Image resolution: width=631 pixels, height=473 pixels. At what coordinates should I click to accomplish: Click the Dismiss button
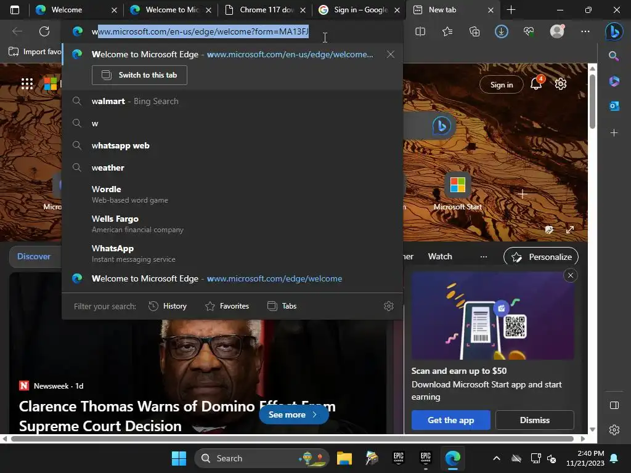pyautogui.click(x=534, y=420)
